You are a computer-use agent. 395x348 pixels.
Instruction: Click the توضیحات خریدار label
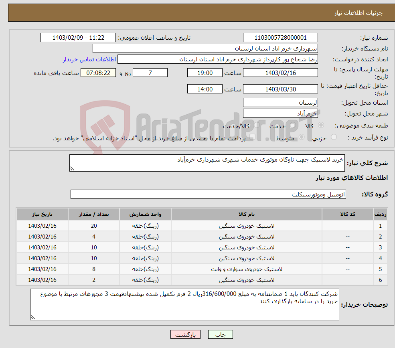[364, 305]
